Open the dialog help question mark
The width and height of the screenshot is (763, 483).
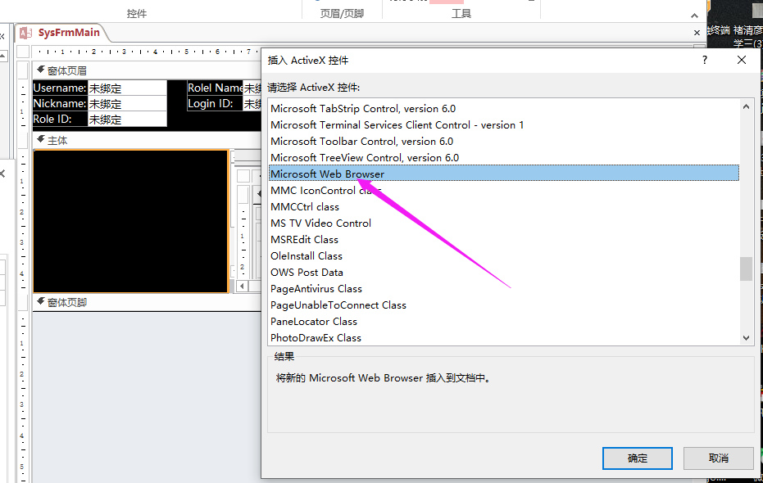pos(705,60)
